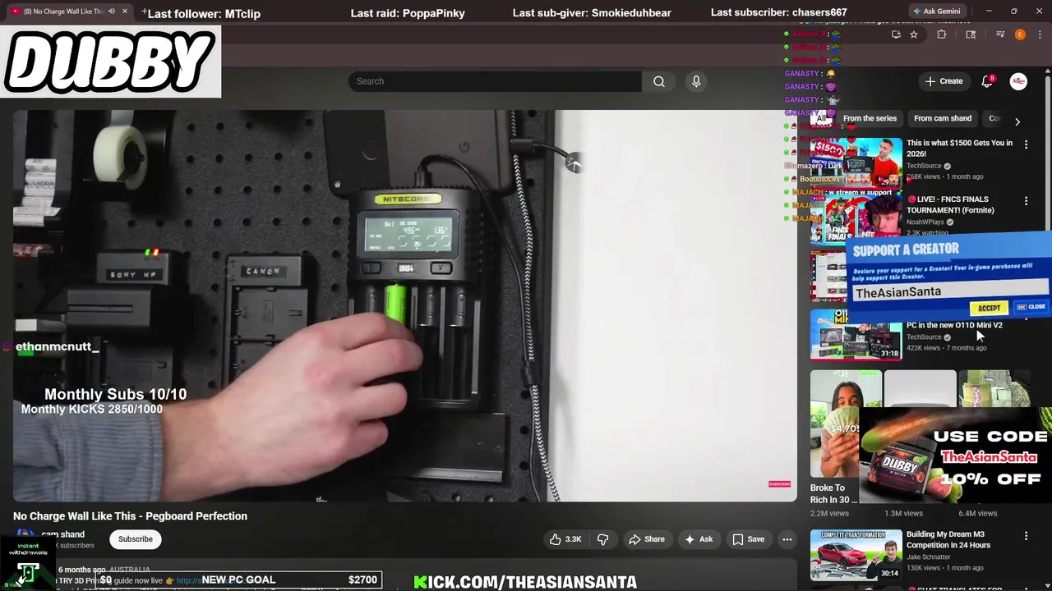Screen dimensions: 1052x591
Task: Click Jake Schnatter channel name
Action: click(928, 557)
